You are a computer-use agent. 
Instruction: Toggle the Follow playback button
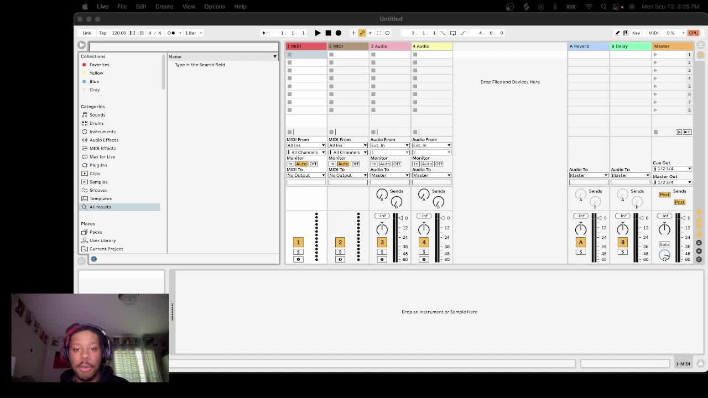(264, 33)
